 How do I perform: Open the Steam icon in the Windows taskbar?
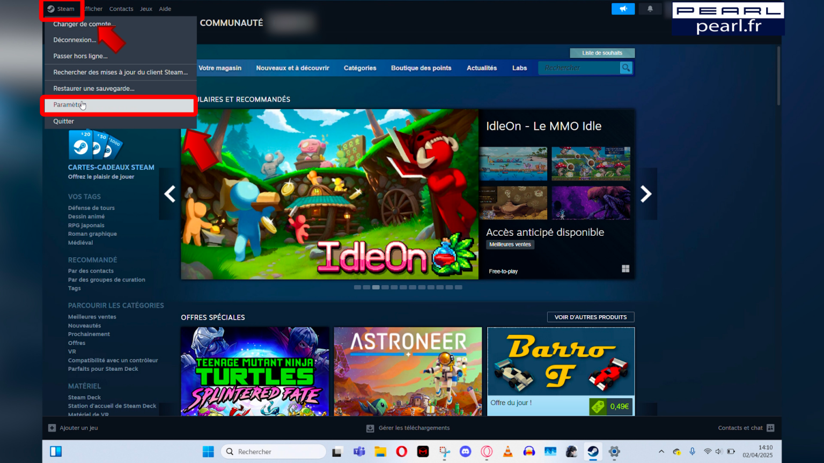pyautogui.click(x=593, y=452)
